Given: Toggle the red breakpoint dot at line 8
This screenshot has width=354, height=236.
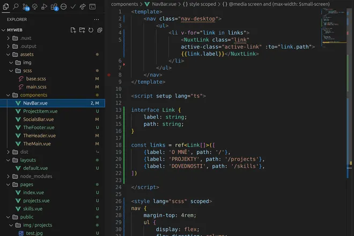Looking at the screenshot, I should tap(109, 75).
